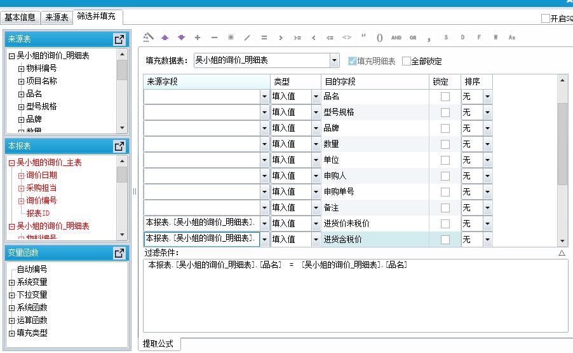
Task: Insert parentheses from the toolbar
Action: [x=380, y=38]
